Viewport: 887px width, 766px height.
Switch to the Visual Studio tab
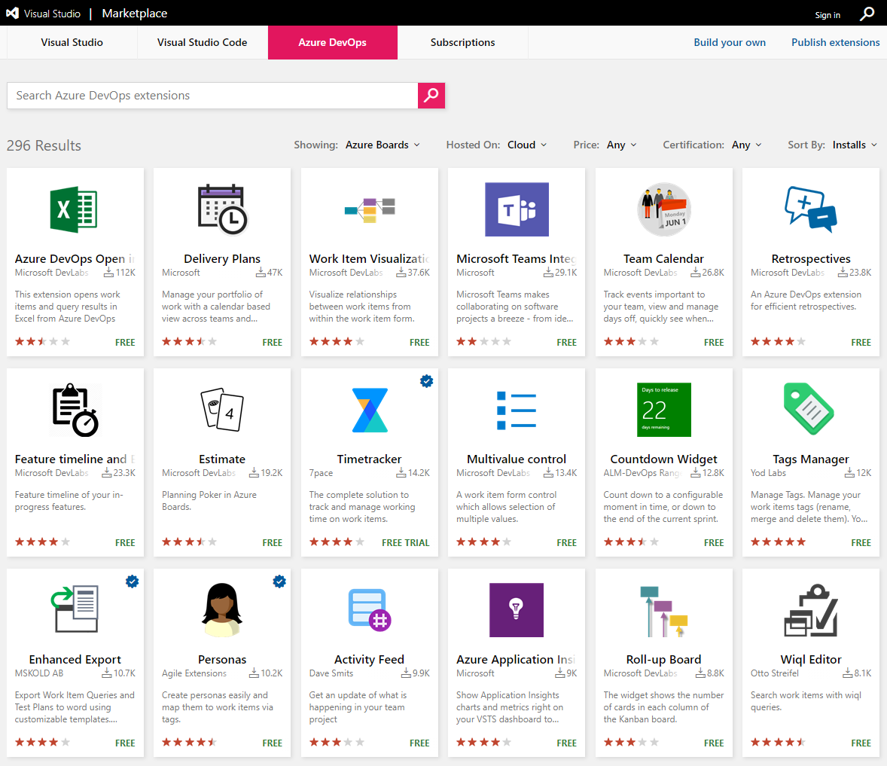[x=72, y=42]
